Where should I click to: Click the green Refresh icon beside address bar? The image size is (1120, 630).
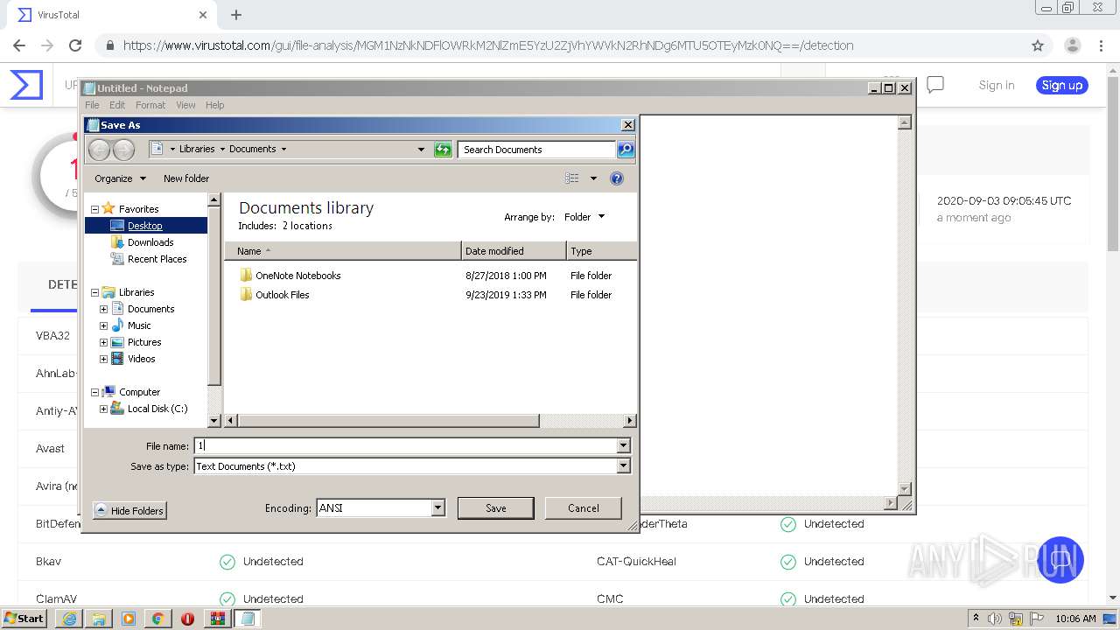point(443,150)
